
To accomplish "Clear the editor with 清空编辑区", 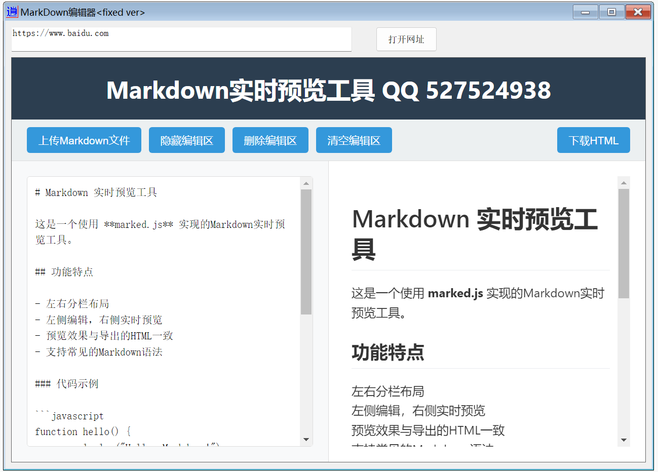I will [354, 140].
